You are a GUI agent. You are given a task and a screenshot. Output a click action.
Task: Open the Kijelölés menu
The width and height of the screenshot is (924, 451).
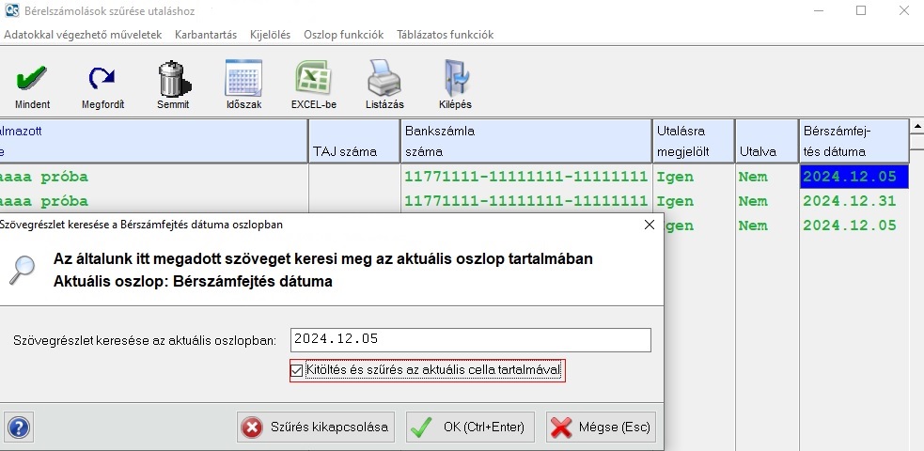pos(271,35)
